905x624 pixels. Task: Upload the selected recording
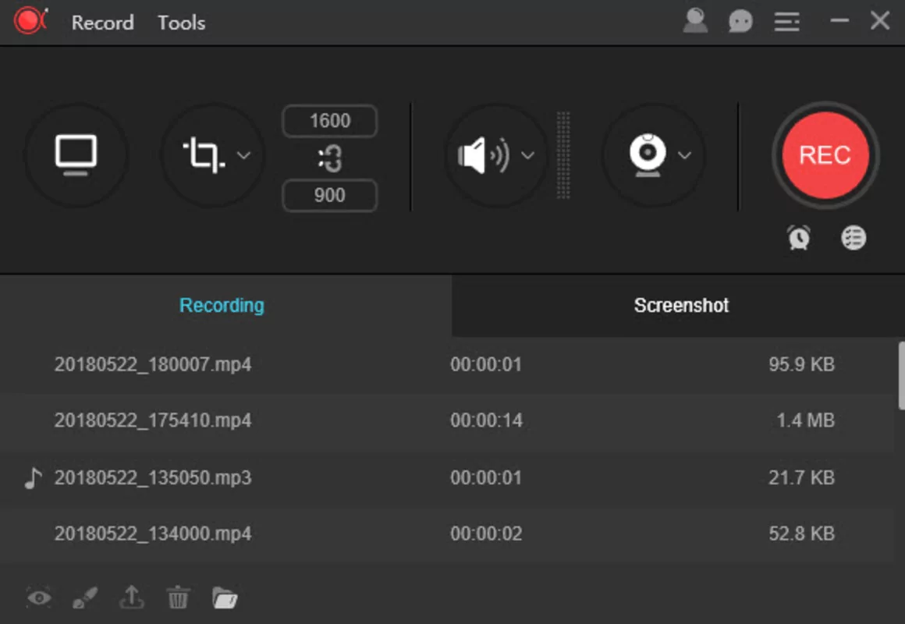coord(131,597)
